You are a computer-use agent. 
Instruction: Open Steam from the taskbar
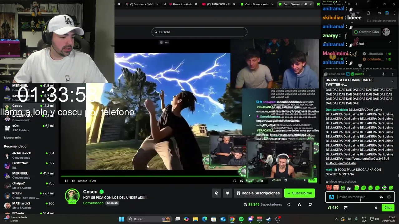(269, 219)
